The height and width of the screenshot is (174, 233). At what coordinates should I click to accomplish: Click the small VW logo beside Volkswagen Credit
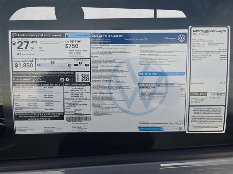click(x=180, y=129)
